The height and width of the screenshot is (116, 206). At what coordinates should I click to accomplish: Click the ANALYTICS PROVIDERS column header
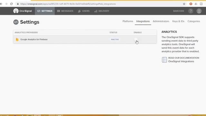[x=26, y=33]
